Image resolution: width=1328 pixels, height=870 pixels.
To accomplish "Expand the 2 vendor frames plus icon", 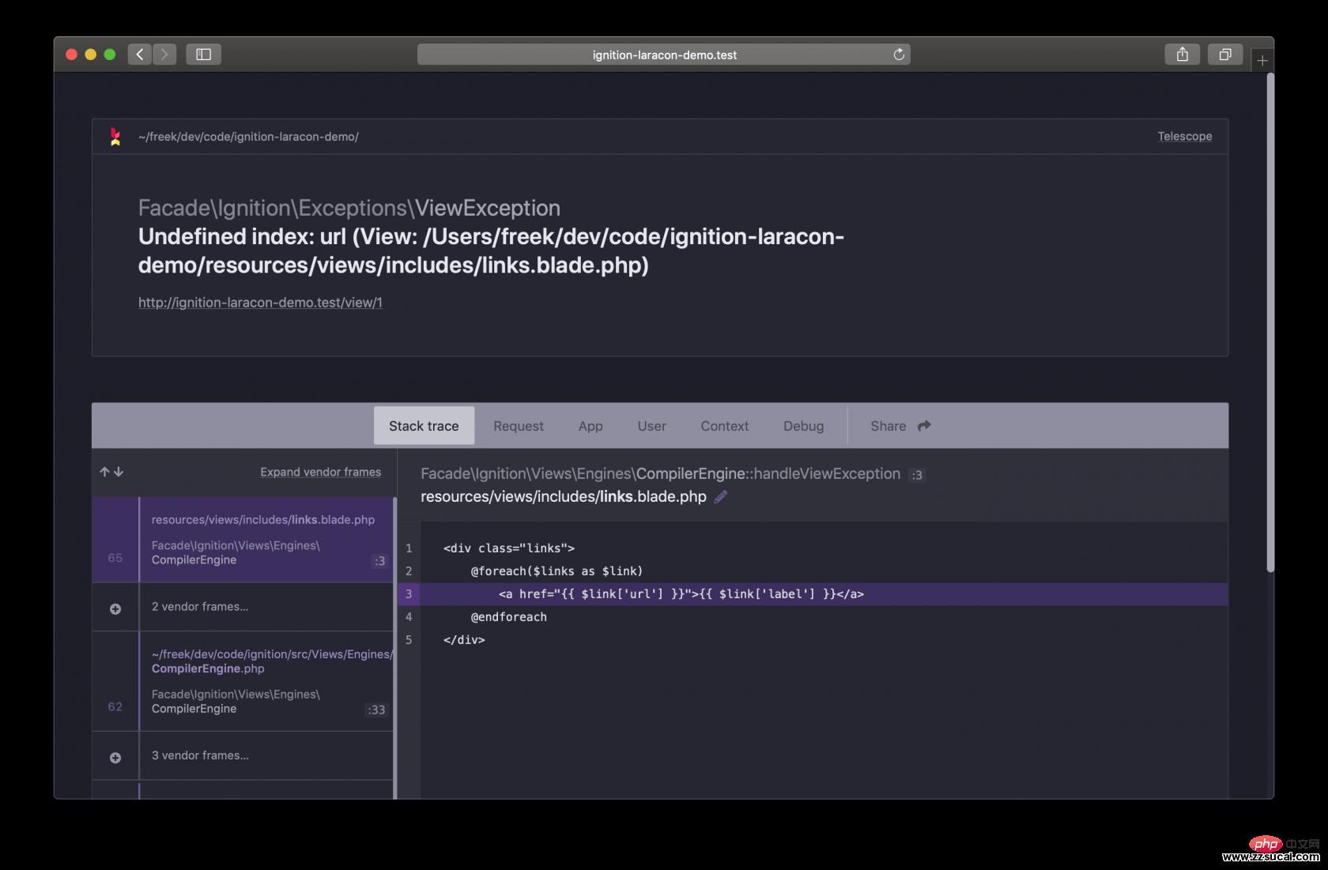I will point(115,608).
